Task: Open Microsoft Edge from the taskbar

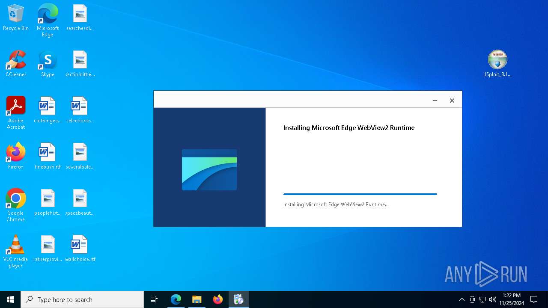Action: point(176,299)
